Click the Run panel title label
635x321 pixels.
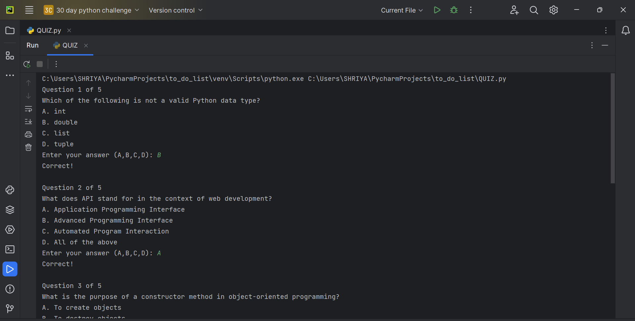pyautogui.click(x=32, y=45)
